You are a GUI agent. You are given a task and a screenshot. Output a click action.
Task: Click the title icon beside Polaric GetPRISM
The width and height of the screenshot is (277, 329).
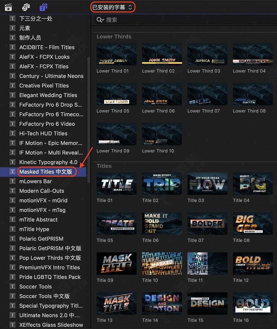tap(13, 239)
